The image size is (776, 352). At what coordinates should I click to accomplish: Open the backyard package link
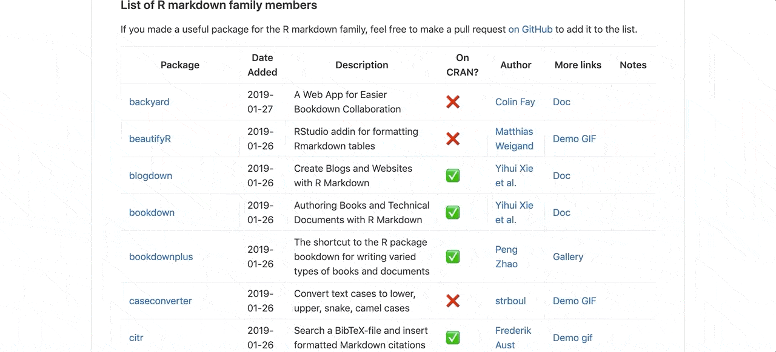[x=149, y=102]
